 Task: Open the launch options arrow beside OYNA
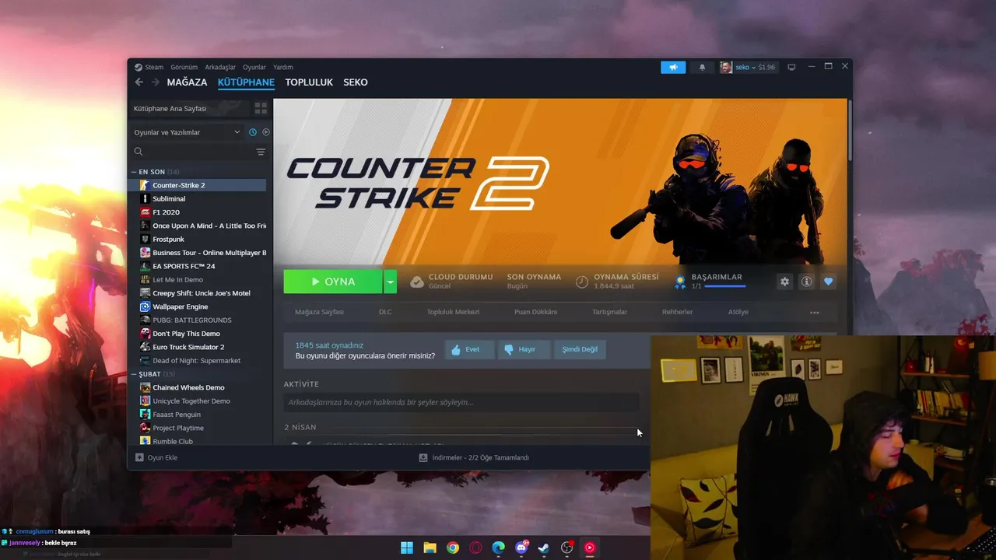pos(390,282)
